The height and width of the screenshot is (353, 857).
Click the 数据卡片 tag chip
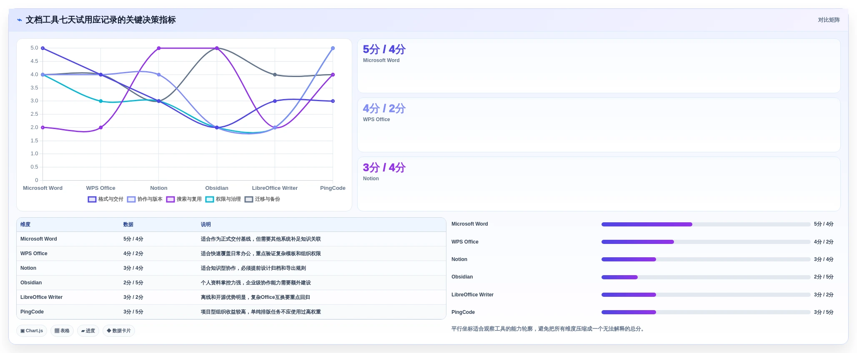coord(119,331)
